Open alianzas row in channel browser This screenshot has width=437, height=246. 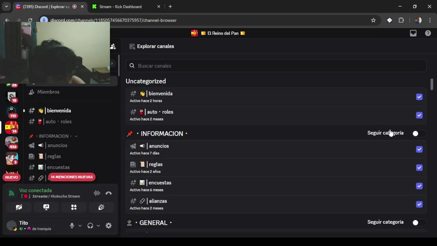coord(276,204)
